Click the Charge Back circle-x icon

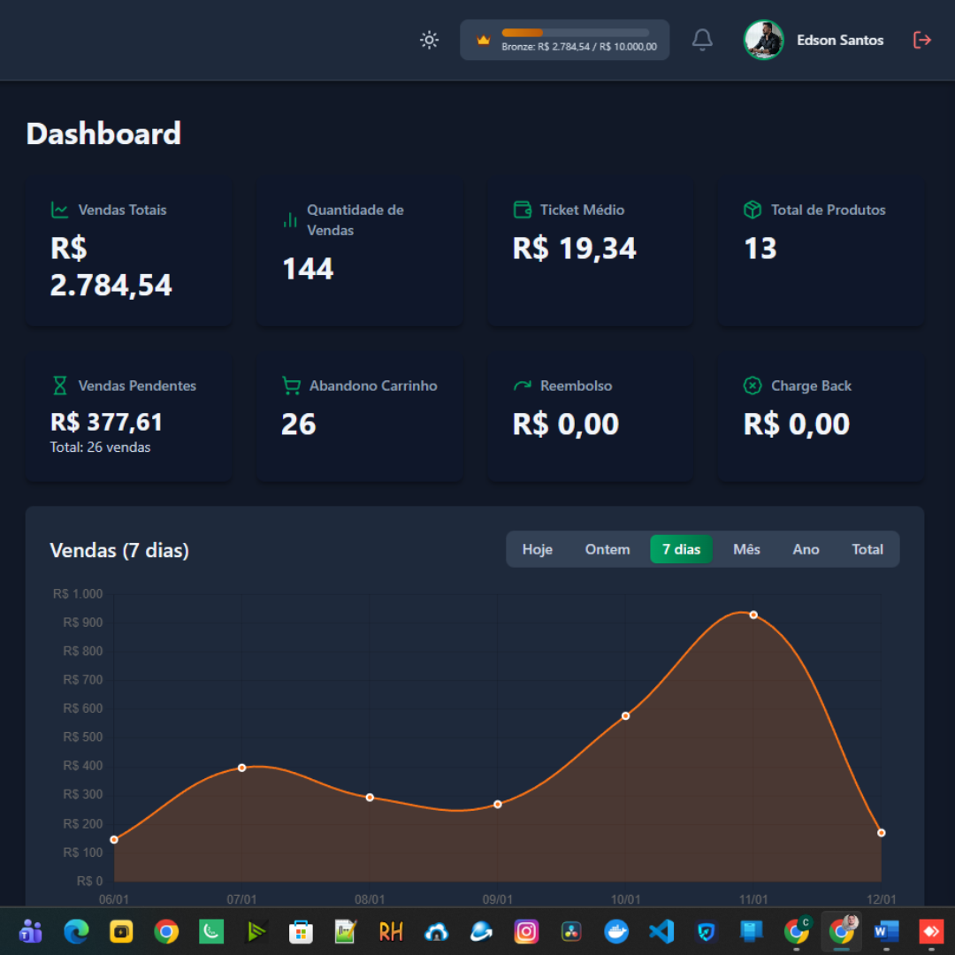click(752, 386)
